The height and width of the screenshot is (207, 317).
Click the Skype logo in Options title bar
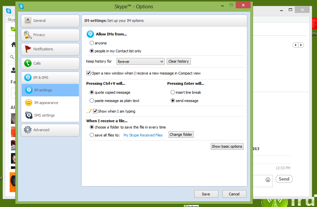(21, 6)
